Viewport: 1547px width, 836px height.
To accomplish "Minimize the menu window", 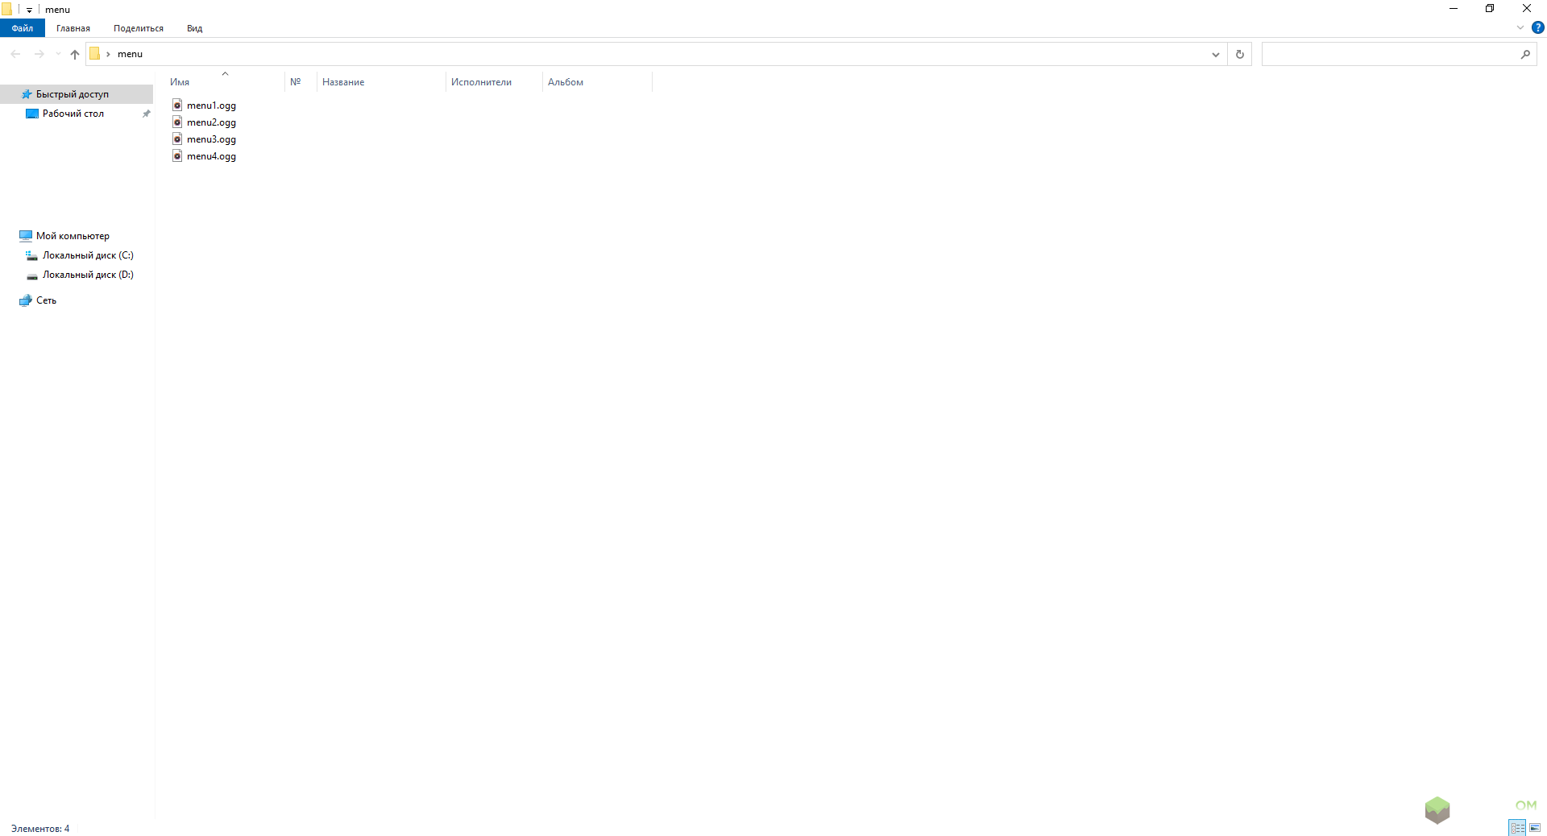I will point(1454,9).
